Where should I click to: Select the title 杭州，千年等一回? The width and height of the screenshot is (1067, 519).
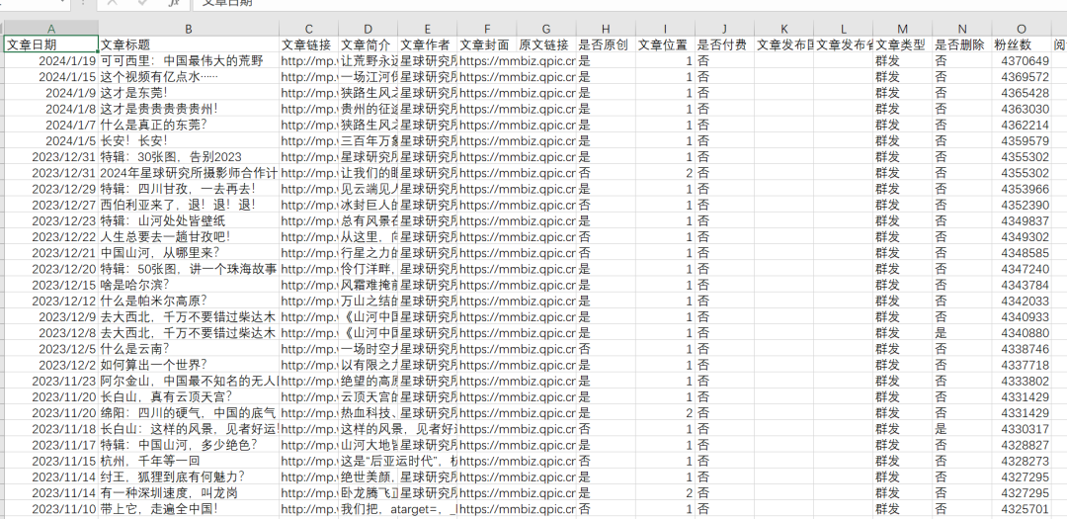coord(189,461)
